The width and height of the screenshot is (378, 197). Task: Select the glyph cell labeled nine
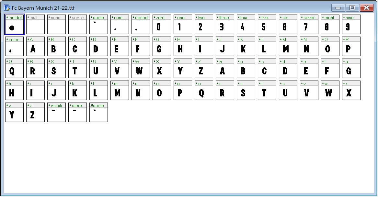coord(351,24)
